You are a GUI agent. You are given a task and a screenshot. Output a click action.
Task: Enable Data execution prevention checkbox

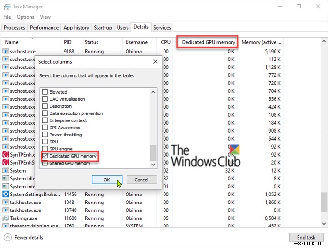[x=45, y=113]
